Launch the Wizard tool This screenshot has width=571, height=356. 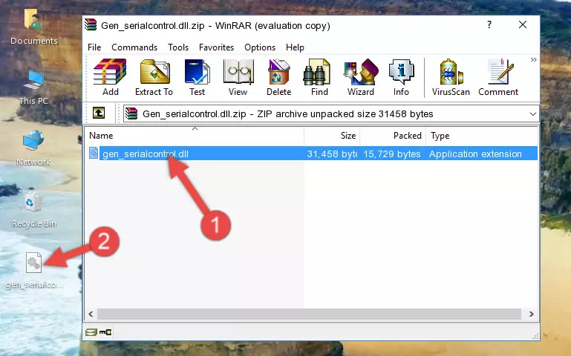(361, 77)
